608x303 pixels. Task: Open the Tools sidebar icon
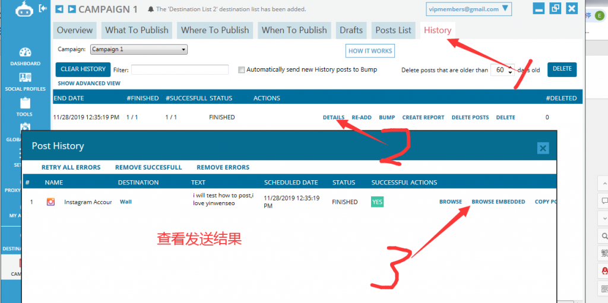click(x=25, y=107)
